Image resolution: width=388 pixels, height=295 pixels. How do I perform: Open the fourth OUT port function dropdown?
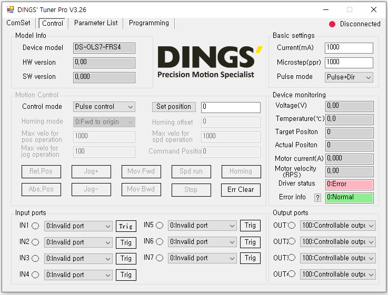(x=338, y=274)
